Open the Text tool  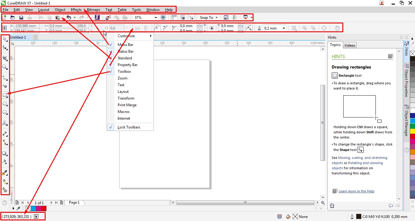(x=5, y=123)
